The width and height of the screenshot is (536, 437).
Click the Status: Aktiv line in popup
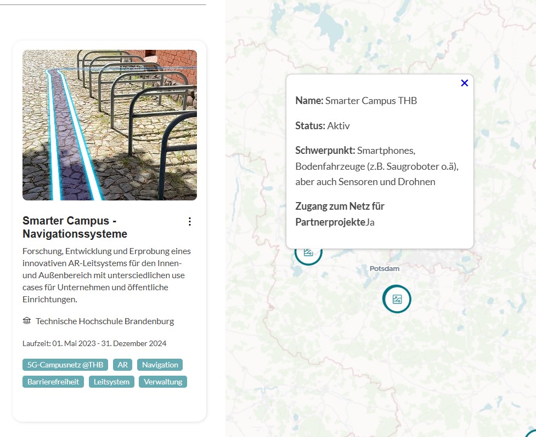323,126
